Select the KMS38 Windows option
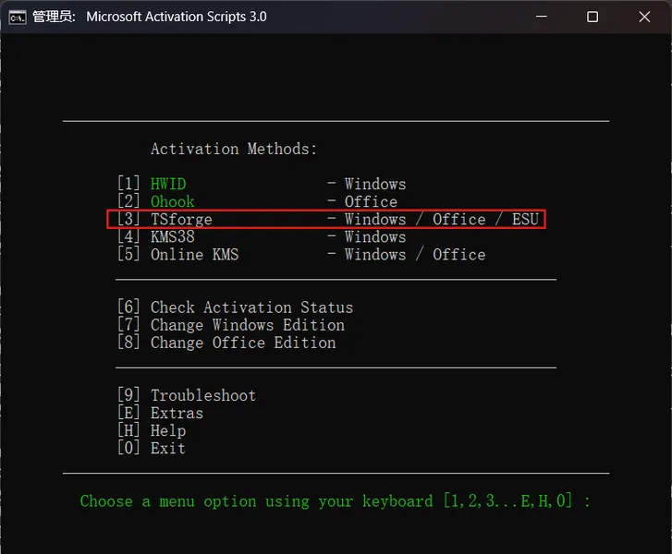Screen dimensions: 672x554 (x=173, y=236)
